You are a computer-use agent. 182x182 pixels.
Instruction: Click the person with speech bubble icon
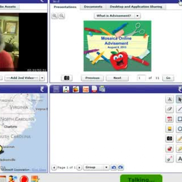(13, 179)
